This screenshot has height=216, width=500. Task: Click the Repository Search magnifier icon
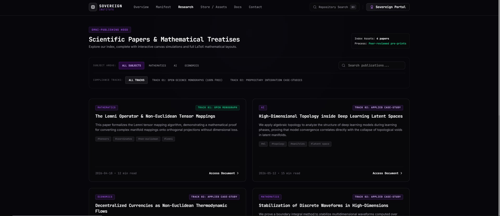pyautogui.click(x=315, y=7)
